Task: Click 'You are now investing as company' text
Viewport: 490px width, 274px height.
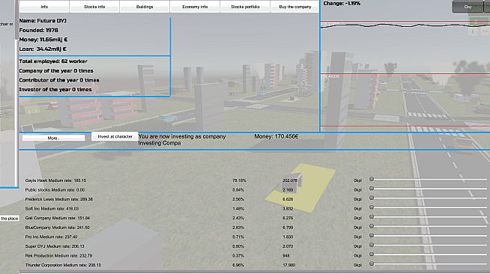Action: click(182, 136)
